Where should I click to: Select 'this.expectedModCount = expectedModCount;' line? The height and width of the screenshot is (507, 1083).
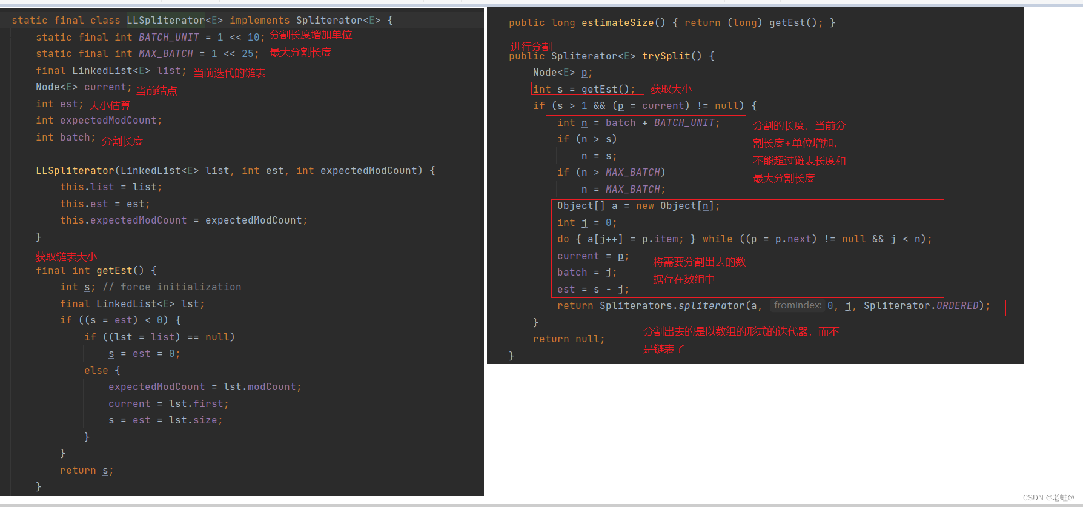tap(184, 220)
